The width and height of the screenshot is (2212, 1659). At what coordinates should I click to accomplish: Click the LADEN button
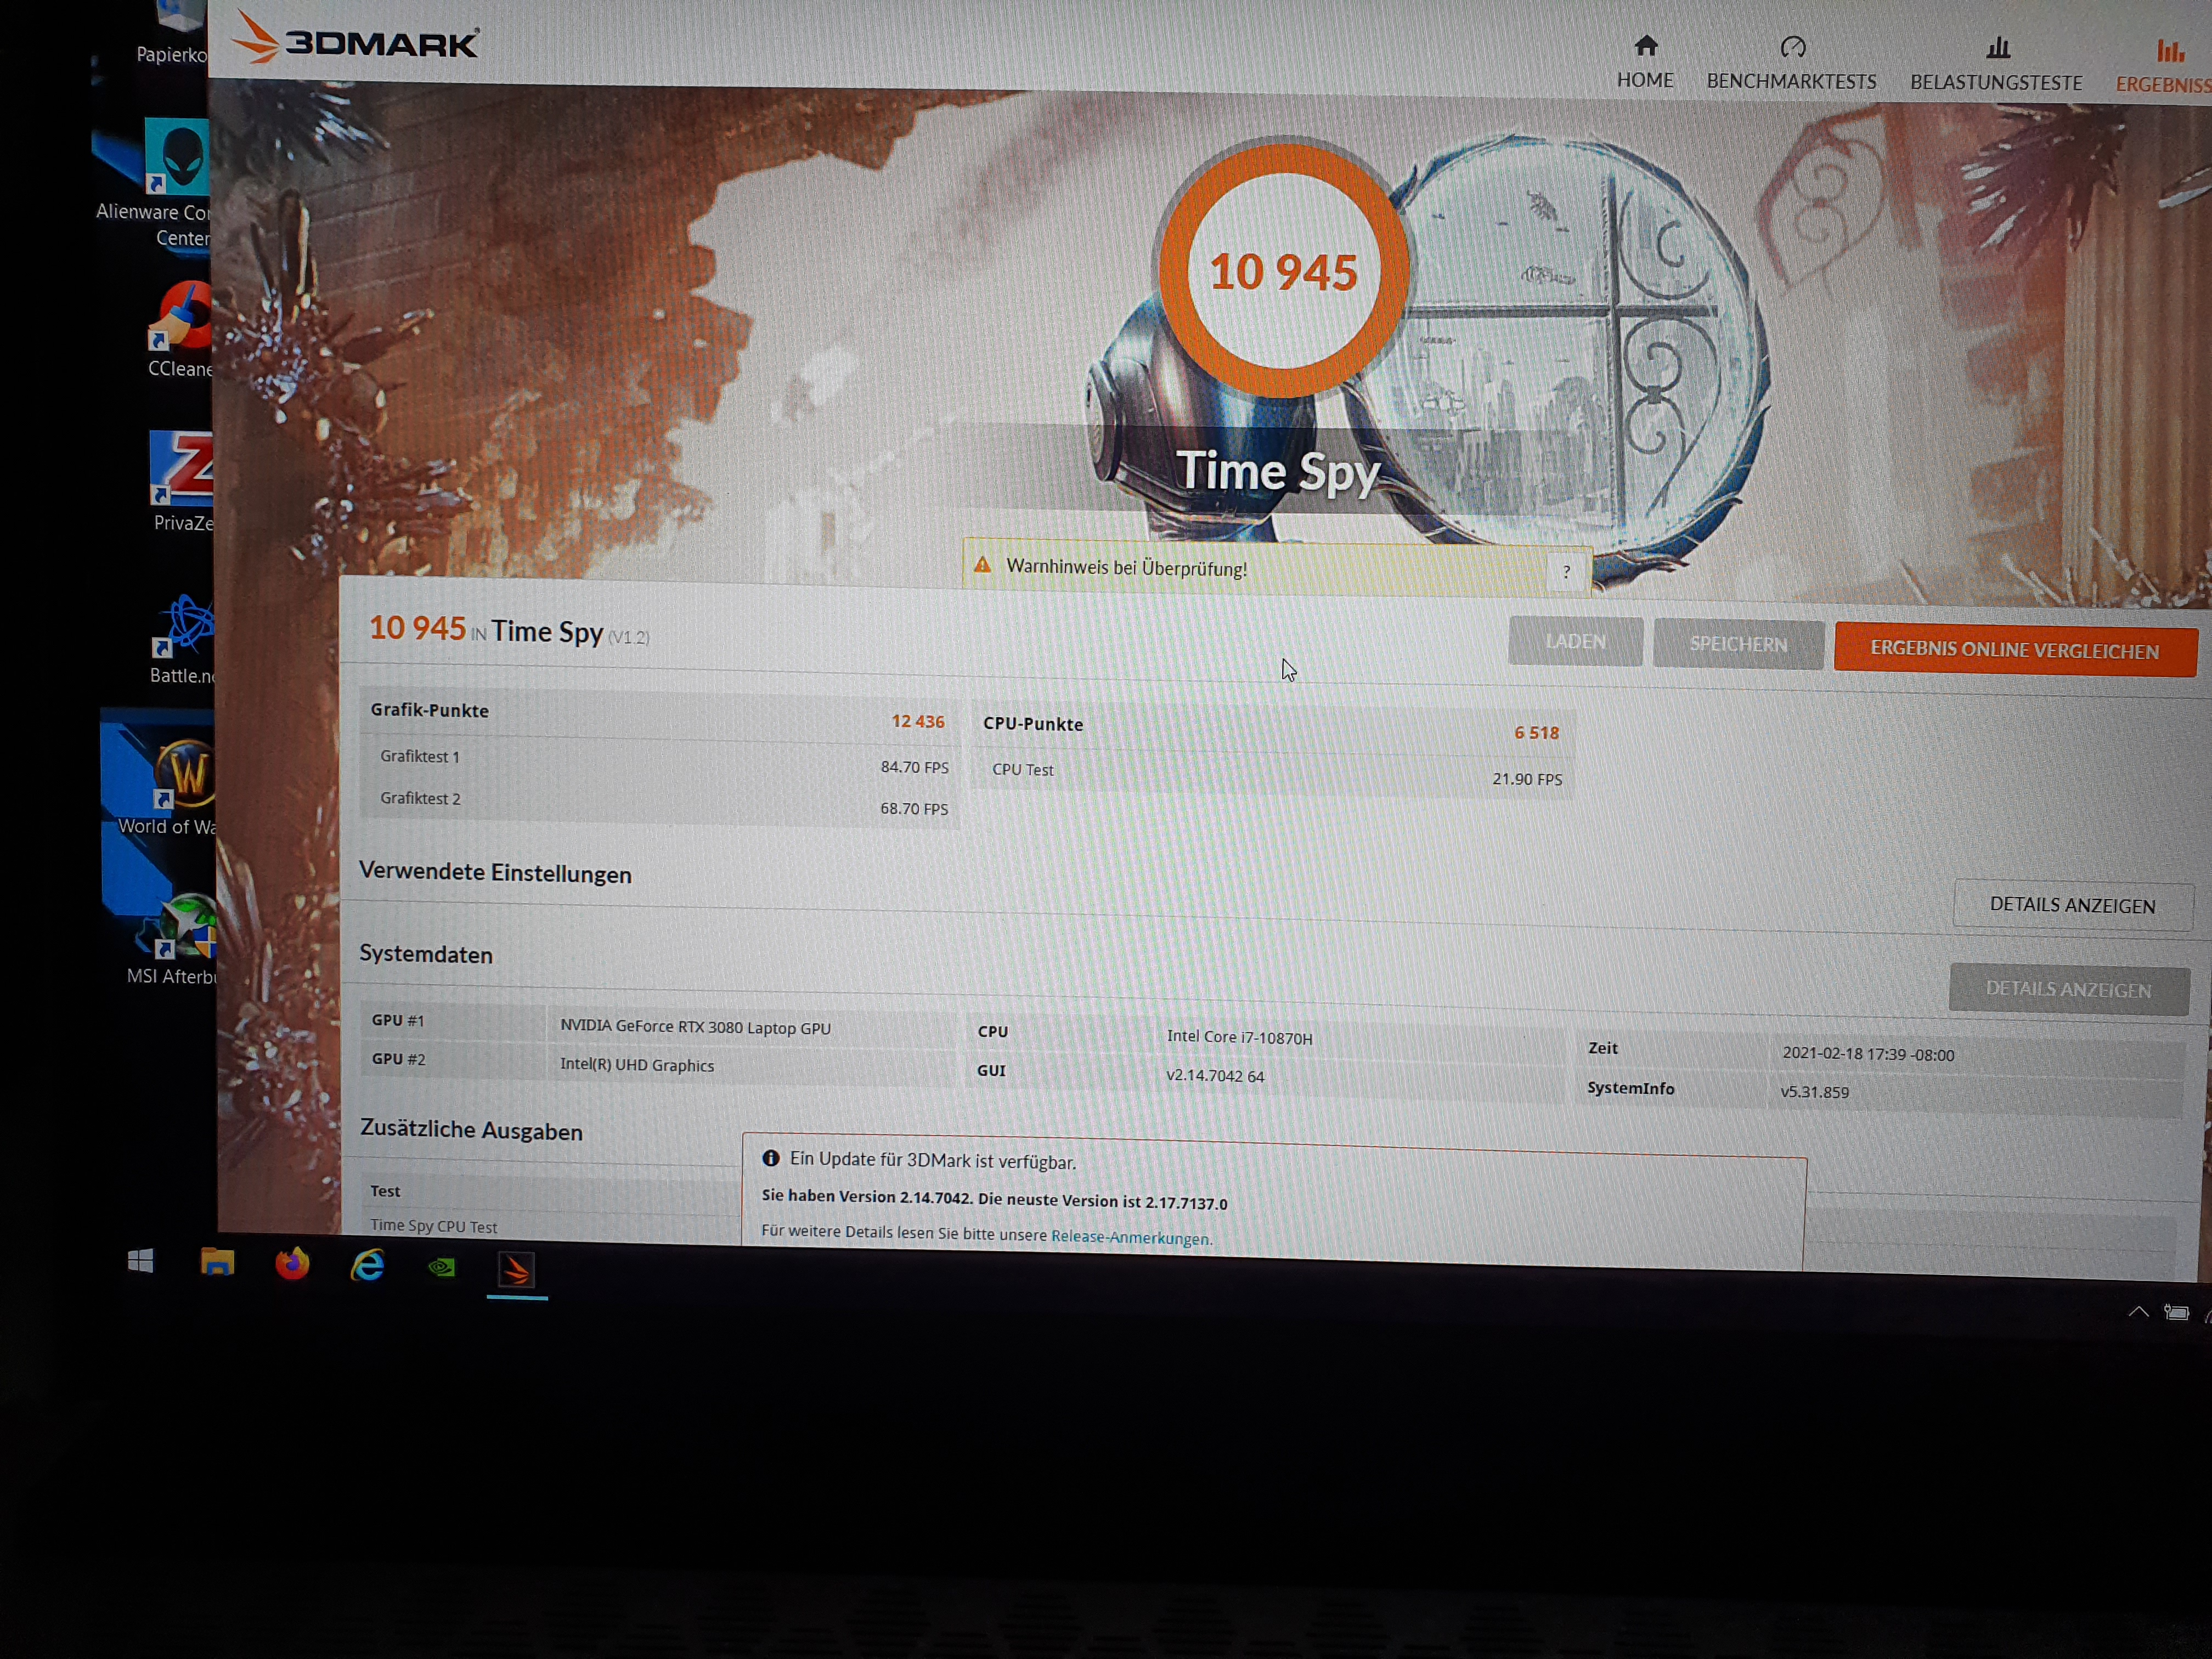[1575, 641]
